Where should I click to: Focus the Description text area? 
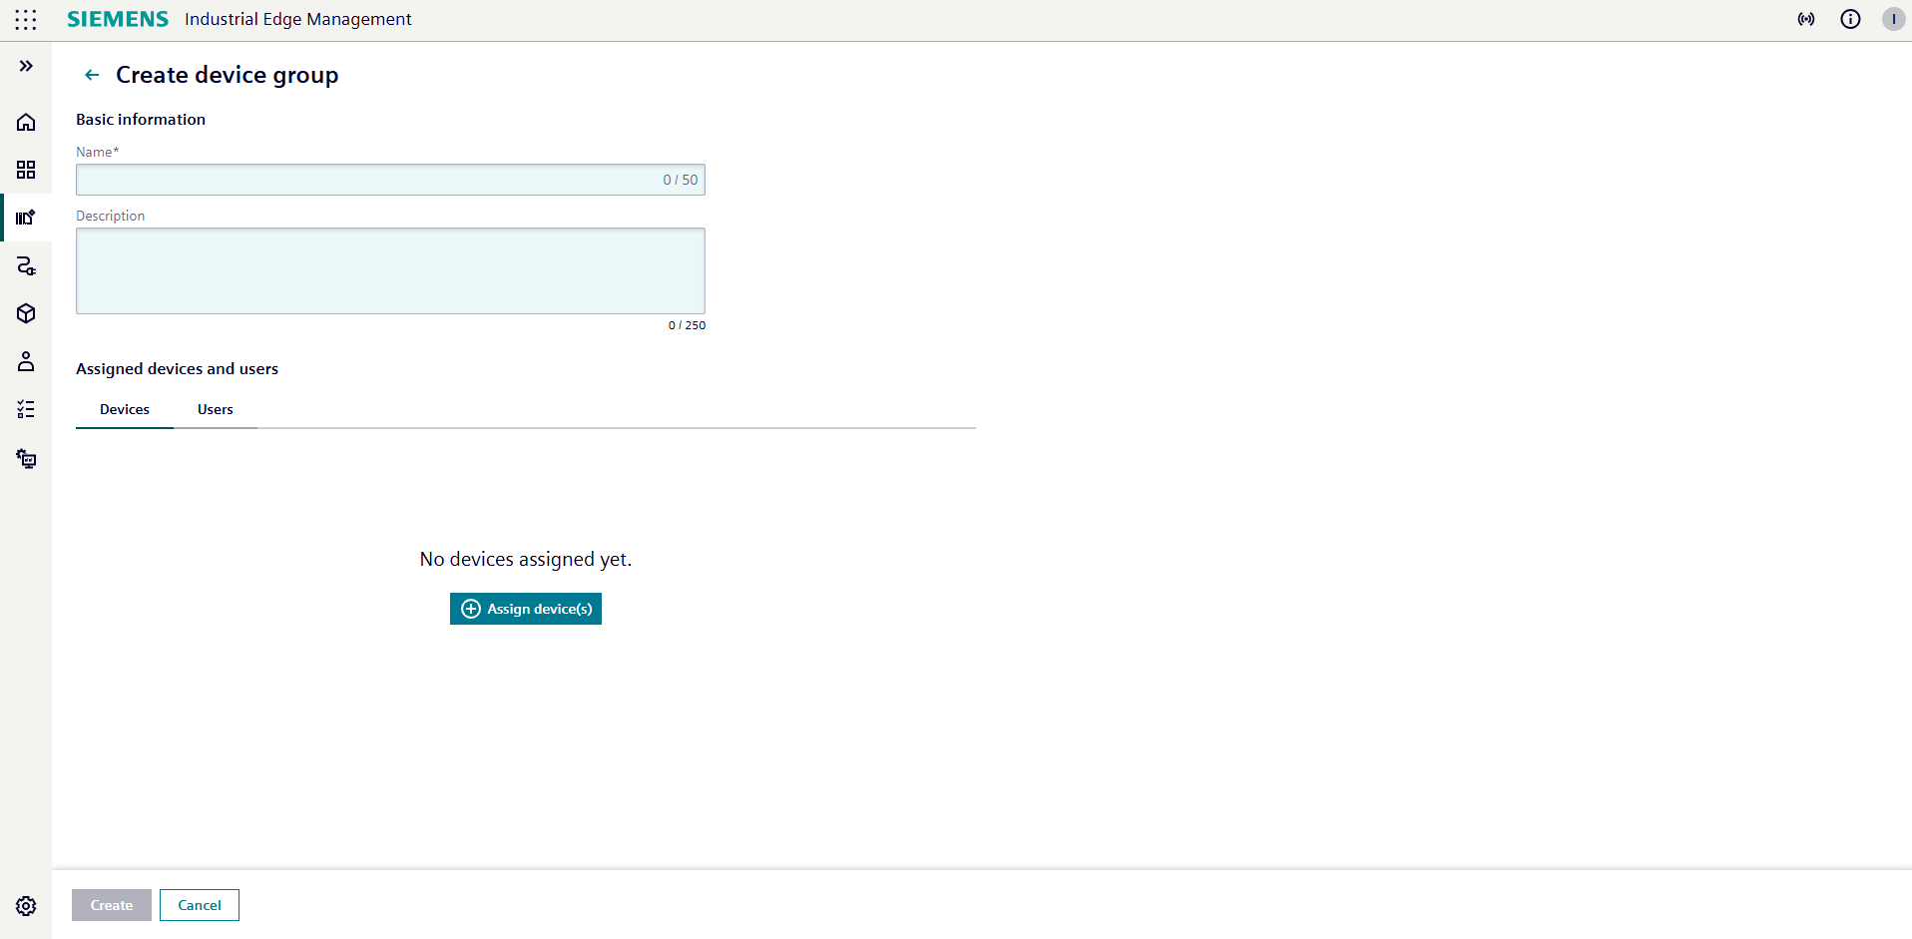click(390, 270)
